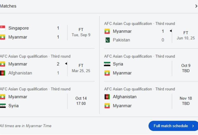
Task: Click Afghanistan team name in Nov 18 match
Action: [x=125, y=97]
